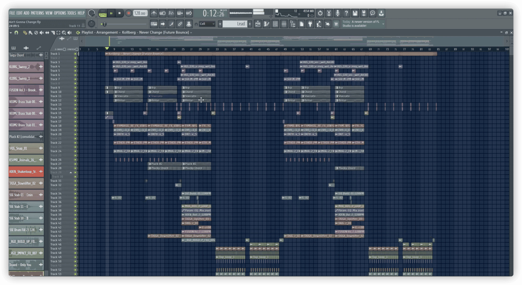This screenshot has width=522, height=285.
Task: Toggle link/multilink to controllers icon
Action: coord(180,24)
